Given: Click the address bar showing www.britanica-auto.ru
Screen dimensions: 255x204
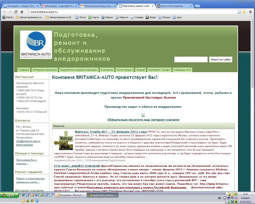Looking at the screenshot, I should (132, 12).
